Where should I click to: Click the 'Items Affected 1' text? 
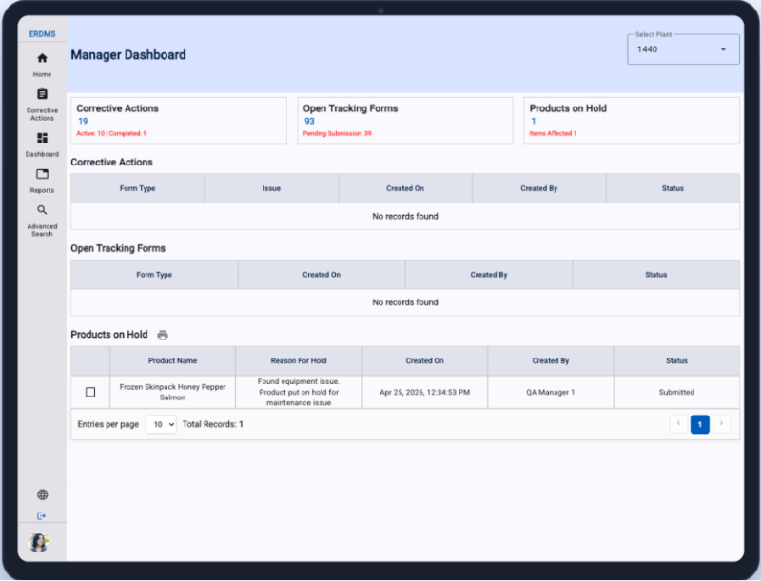(x=553, y=133)
